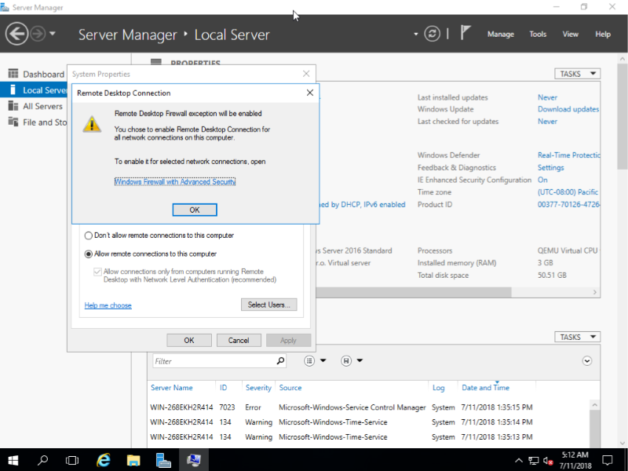The image size is (628, 471).
Task: Refresh Server Manager with the circular arrows icon
Action: (433, 34)
